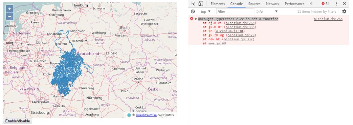Open the Network tab
This screenshot has height=125, width=353.
(272, 4)
